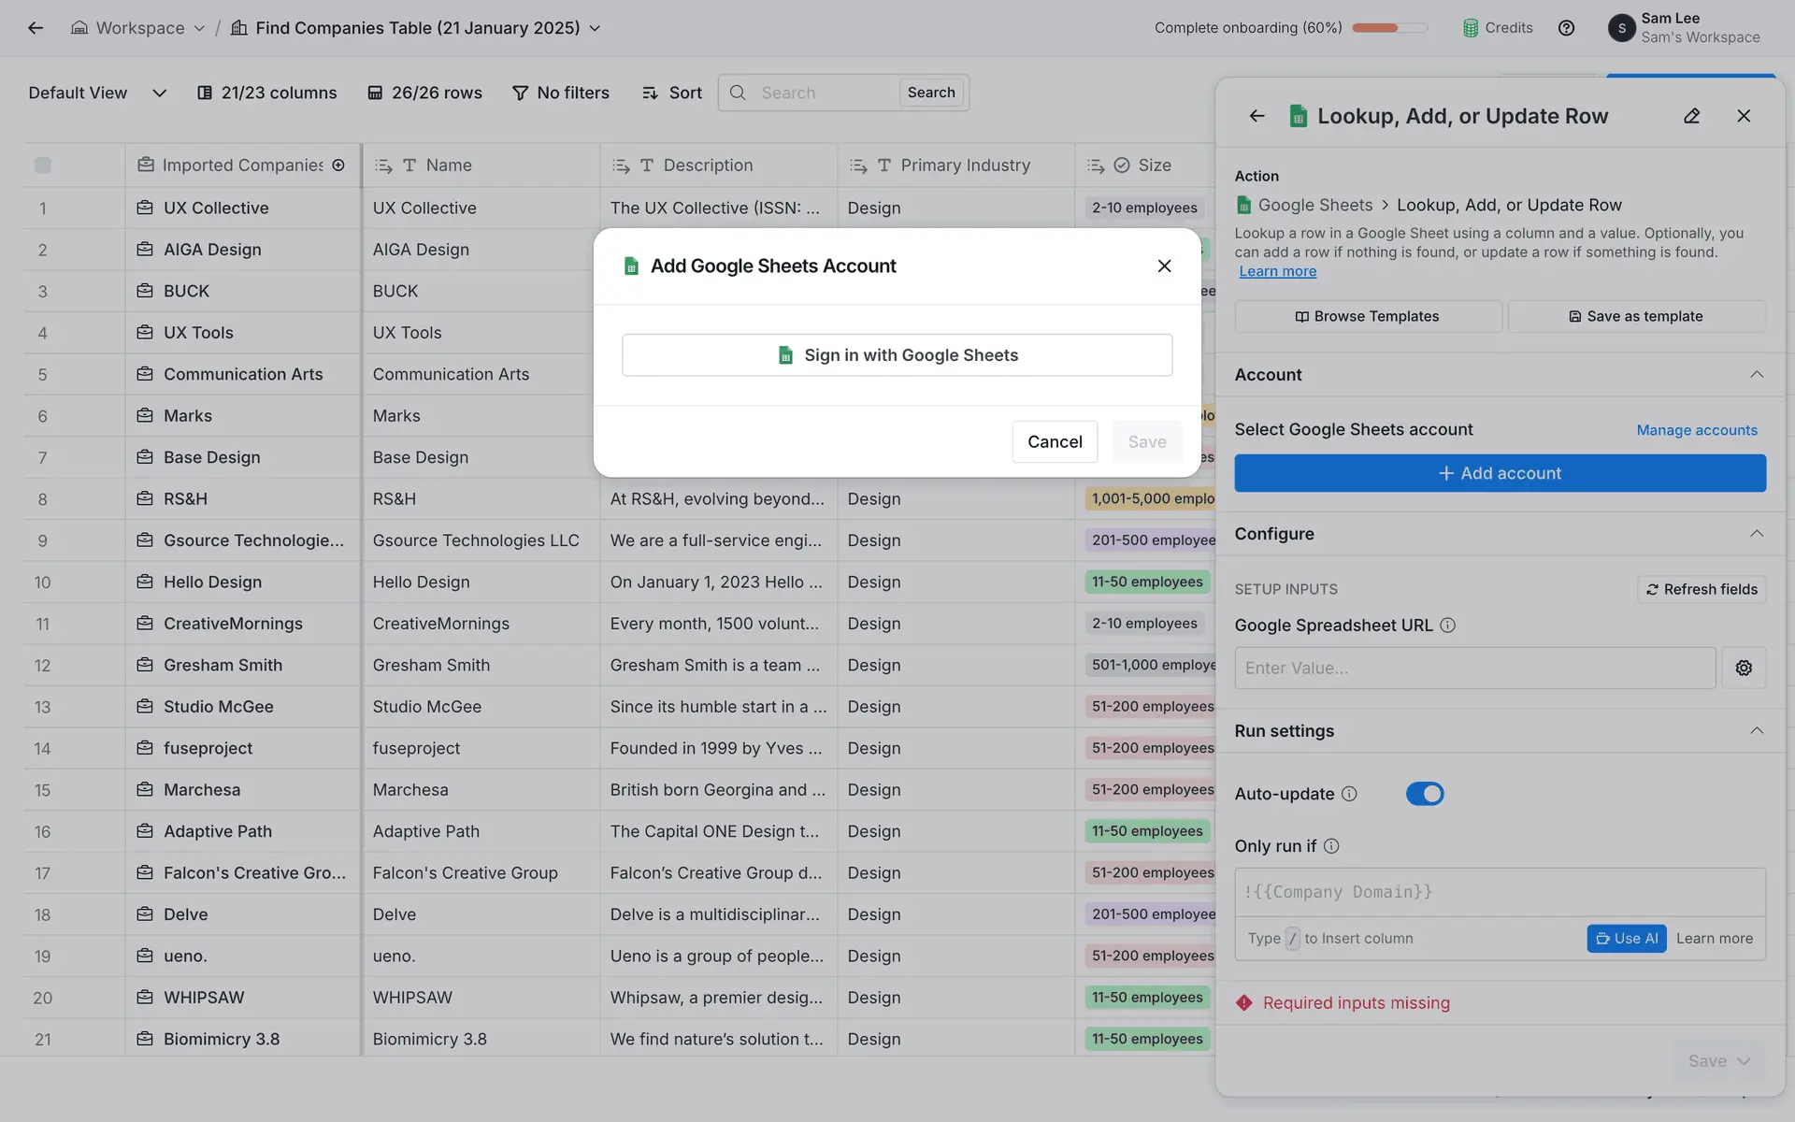This screenshot has width=1795, height=1122.
Task: Click info icon beside Only run if
Action: [x=1331, y=846]
